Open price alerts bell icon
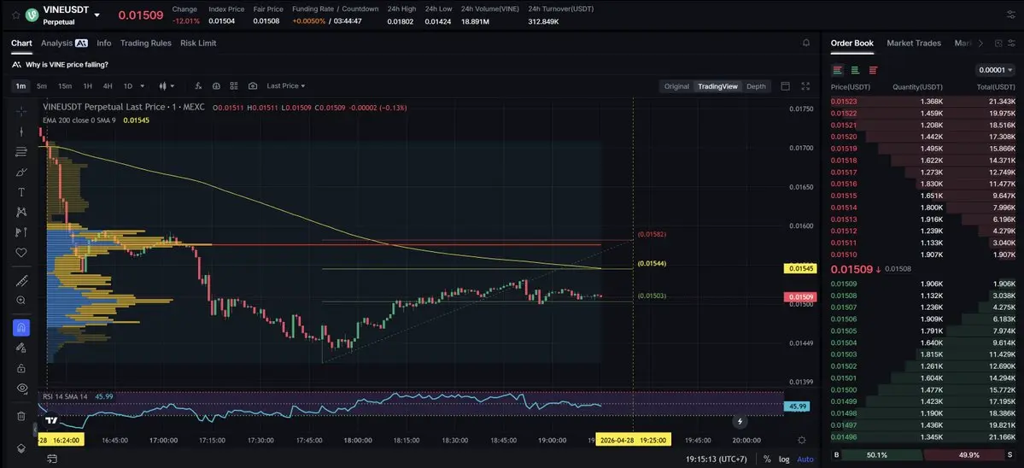The height and width of the screenshot is (468, 1024). point(806,43)
